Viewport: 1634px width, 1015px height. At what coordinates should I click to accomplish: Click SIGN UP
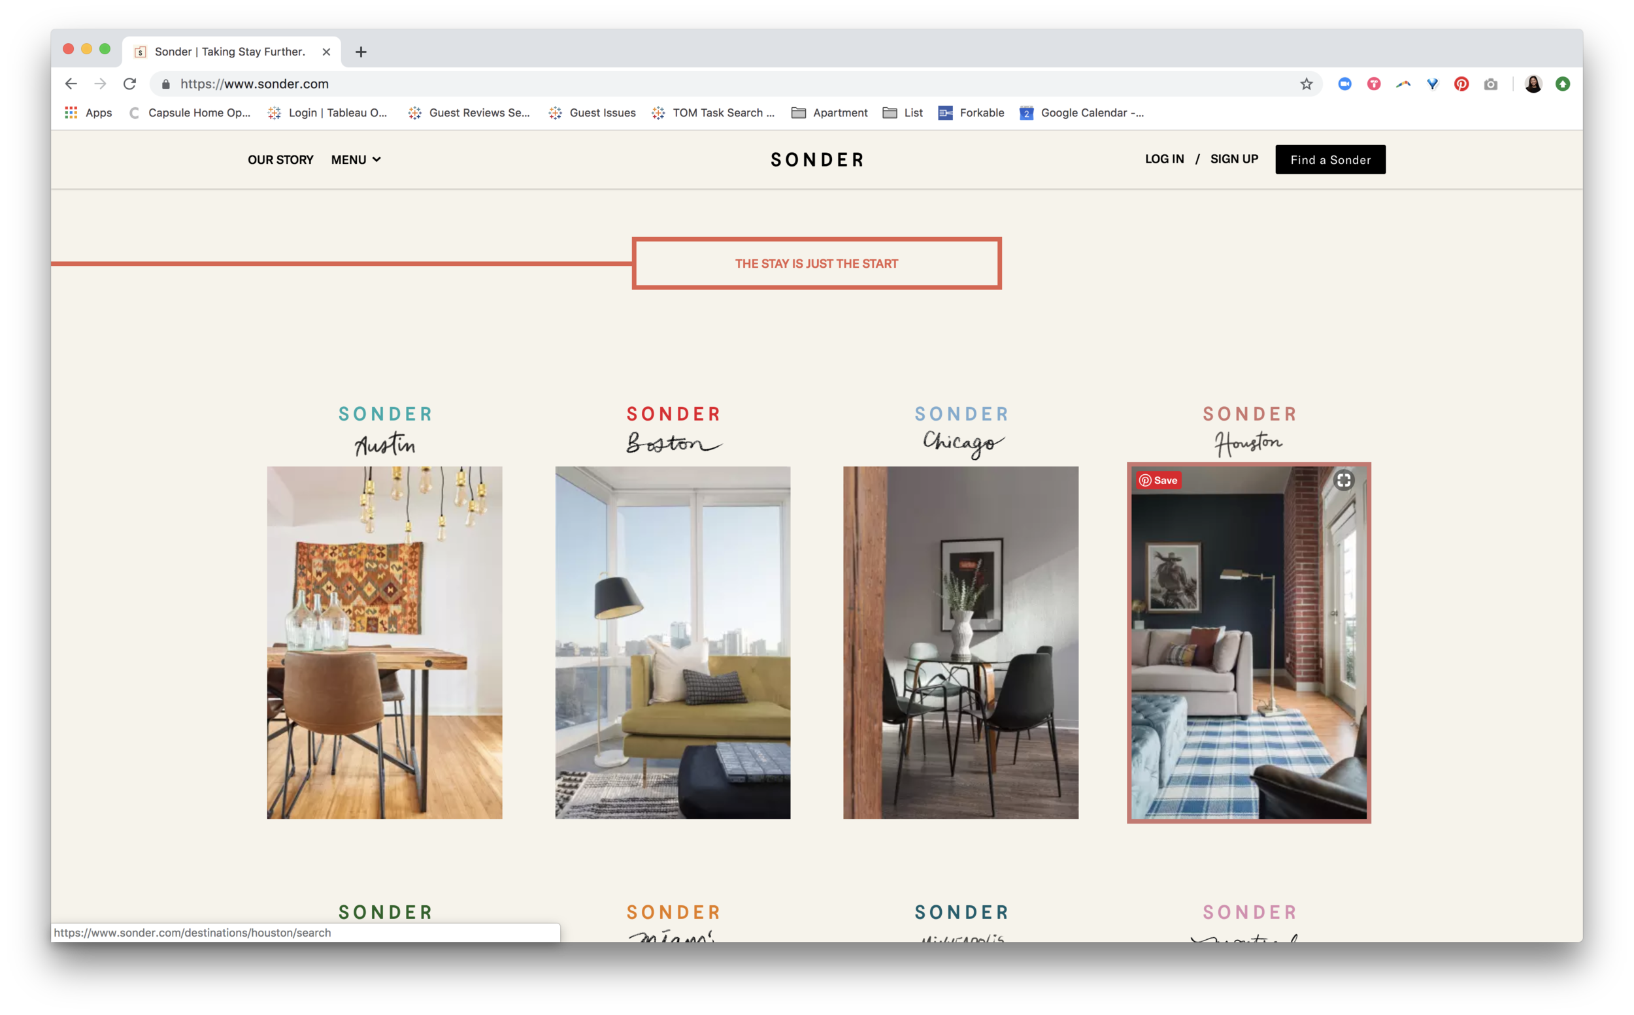click(x=1234, y=159)
